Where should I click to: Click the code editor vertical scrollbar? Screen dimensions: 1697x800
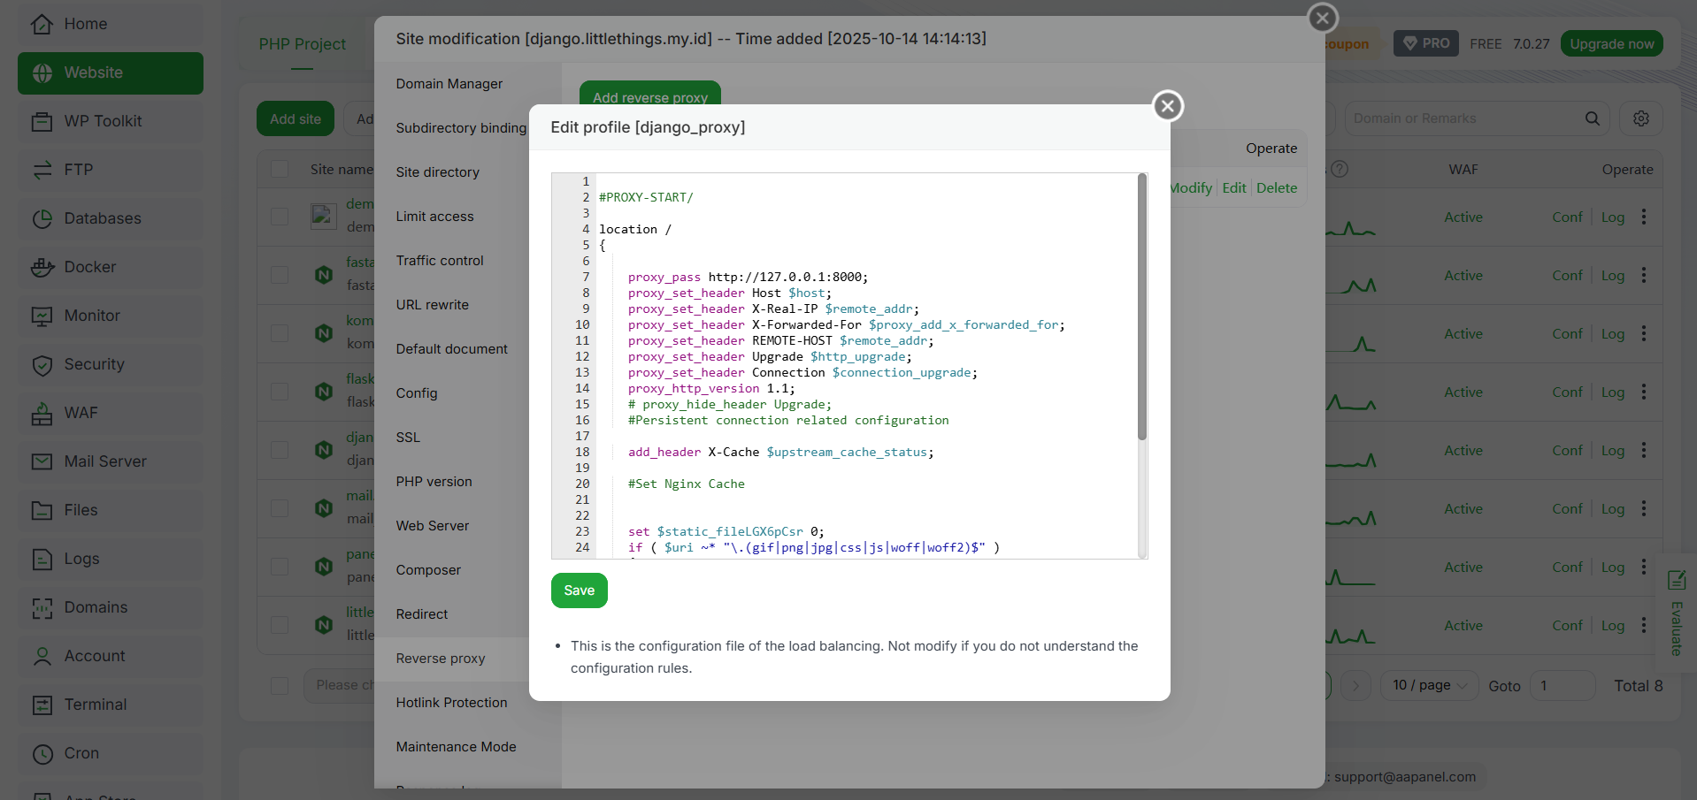[1142, 307]
